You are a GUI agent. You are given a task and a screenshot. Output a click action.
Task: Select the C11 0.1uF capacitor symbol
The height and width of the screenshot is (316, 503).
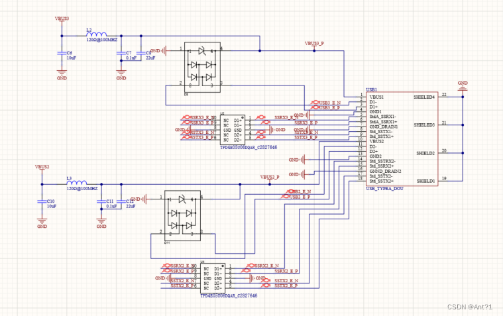[x=101, y=201]
